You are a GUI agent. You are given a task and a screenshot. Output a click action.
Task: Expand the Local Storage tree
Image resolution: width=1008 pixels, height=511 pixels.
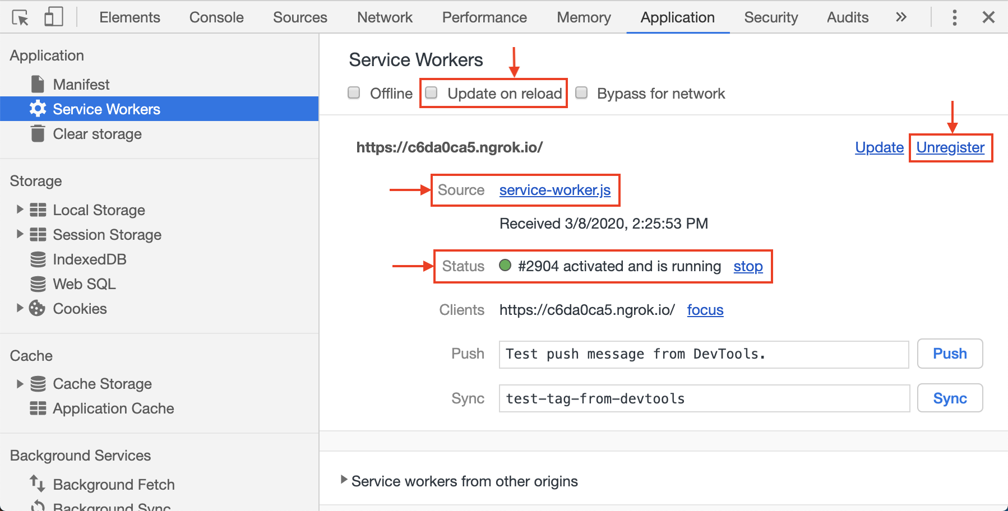tap(20, 210)
